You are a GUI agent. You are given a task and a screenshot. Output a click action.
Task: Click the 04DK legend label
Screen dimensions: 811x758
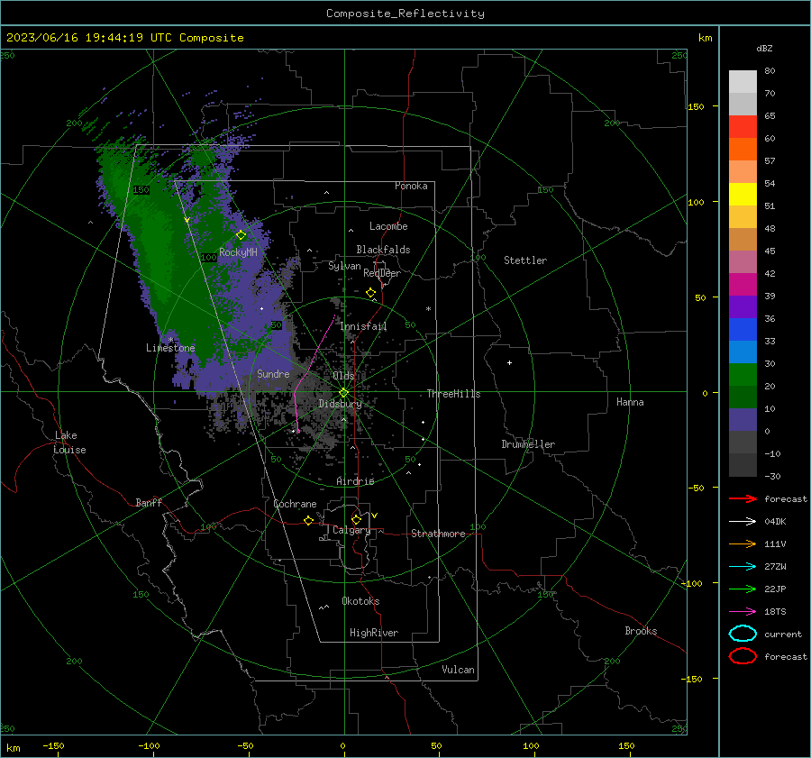tap(775, 522)
